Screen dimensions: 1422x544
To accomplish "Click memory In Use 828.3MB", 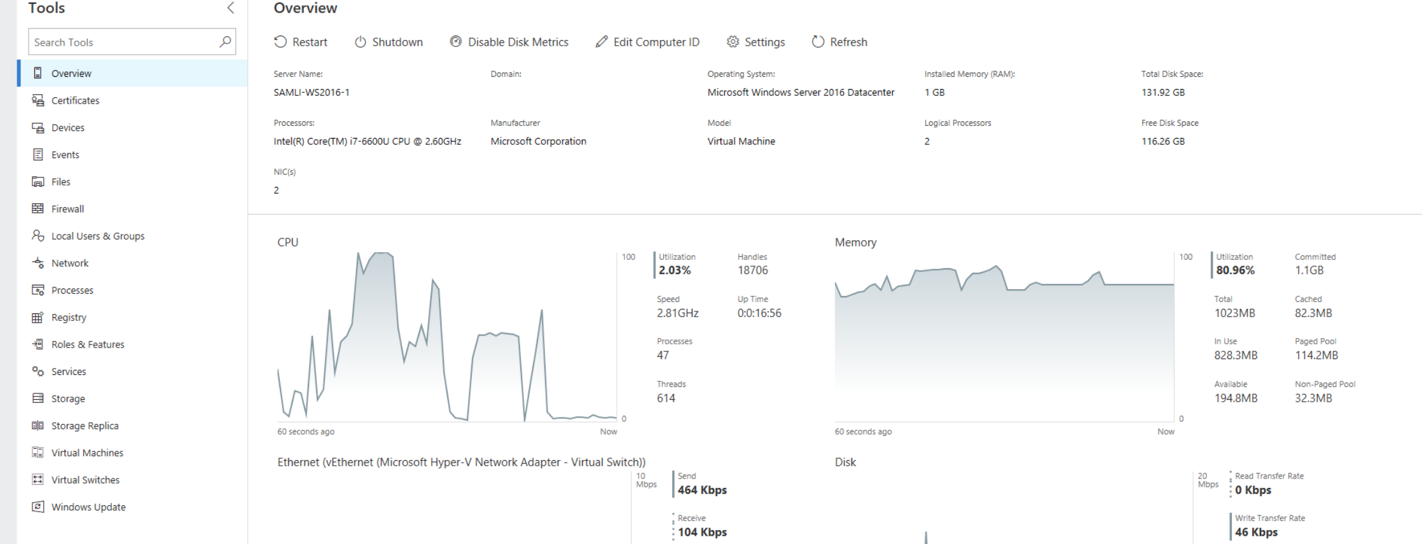I will pos(1236,355).
